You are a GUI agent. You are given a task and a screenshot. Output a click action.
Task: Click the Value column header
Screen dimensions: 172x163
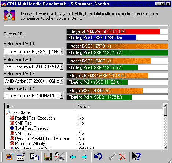[x=120, y=107]
